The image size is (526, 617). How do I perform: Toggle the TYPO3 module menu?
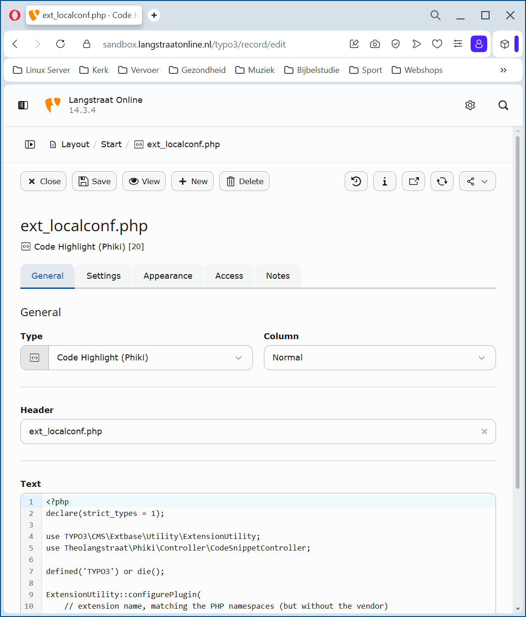[23, 105]
